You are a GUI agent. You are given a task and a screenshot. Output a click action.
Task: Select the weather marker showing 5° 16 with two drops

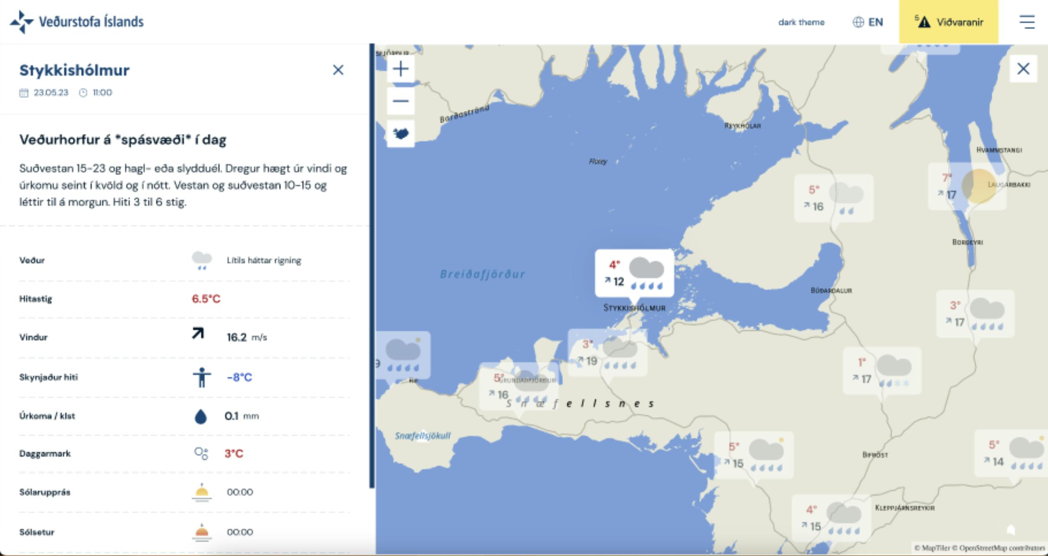point(834,198)
